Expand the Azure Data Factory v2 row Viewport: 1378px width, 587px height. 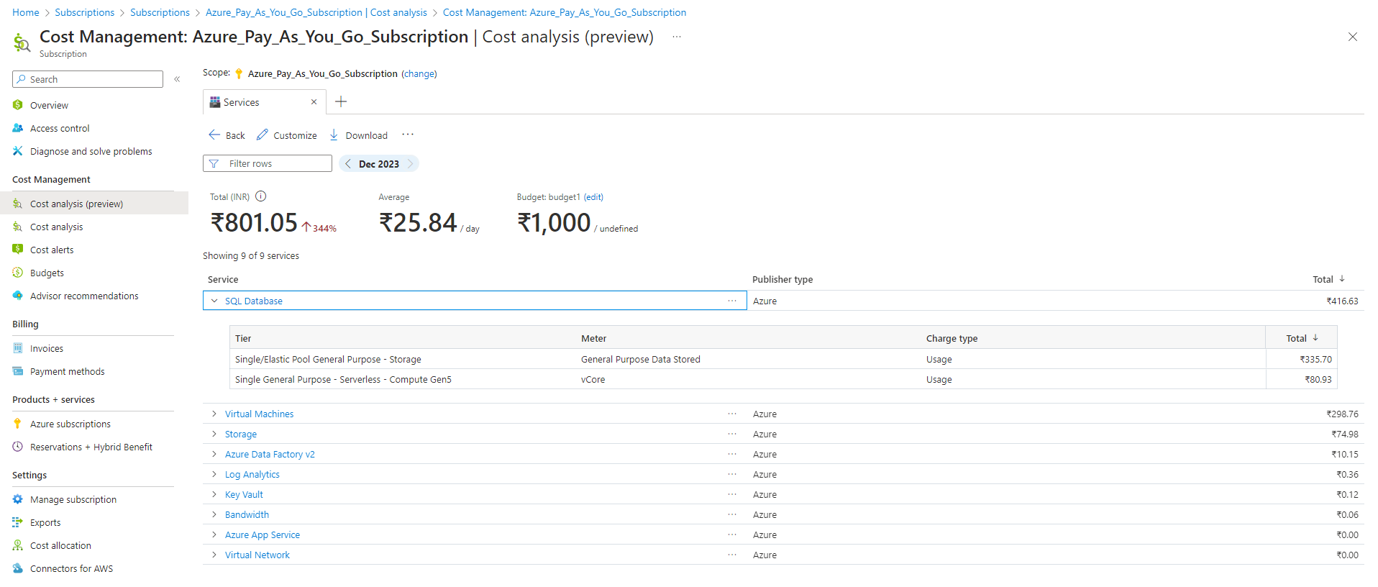click(x=214, y=454)
